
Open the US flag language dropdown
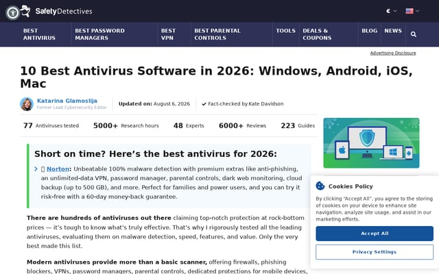[412, 11]
